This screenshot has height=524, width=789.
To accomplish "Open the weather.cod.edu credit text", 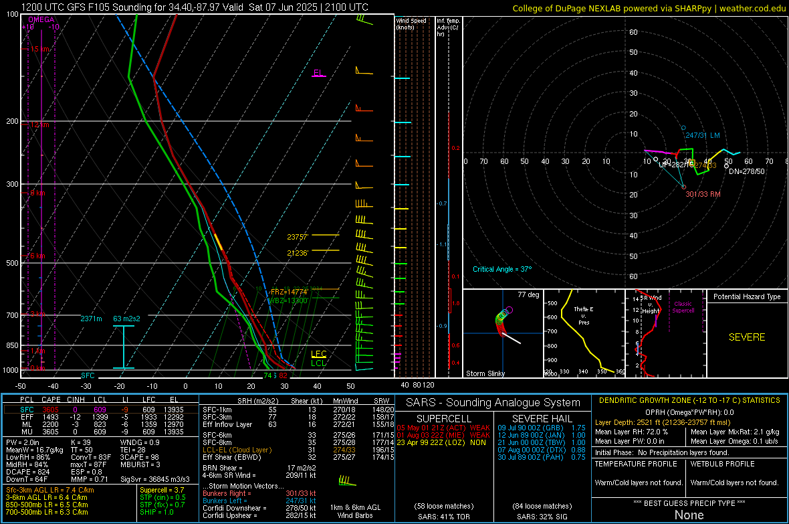I will (x=649, y=8).
